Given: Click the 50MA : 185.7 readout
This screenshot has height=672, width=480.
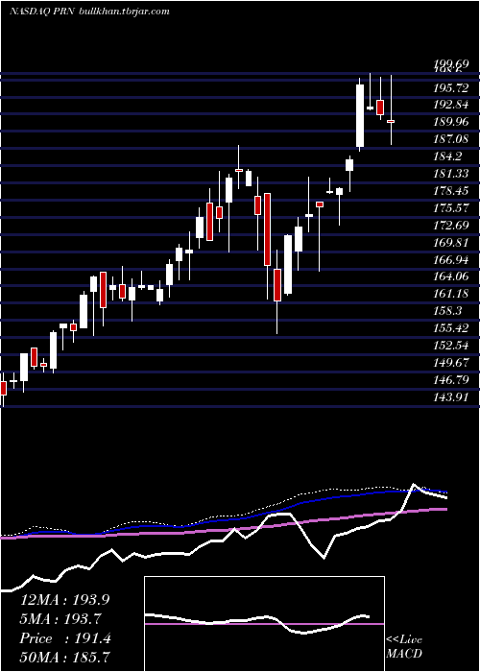Looking at the screenshot, I should (65, 657).
